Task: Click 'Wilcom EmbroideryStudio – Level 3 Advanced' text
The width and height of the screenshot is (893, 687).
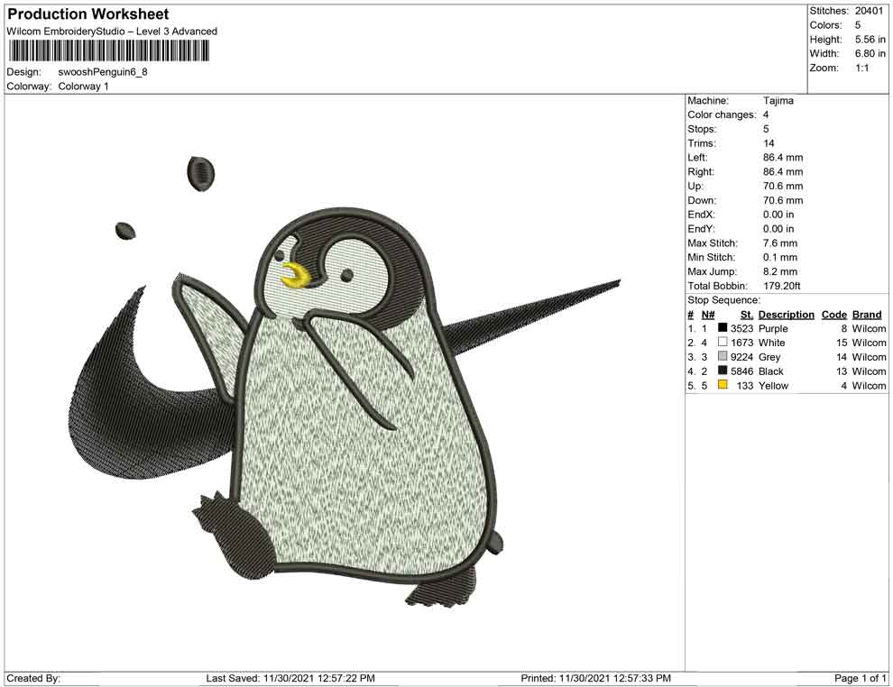Action: 112,32
